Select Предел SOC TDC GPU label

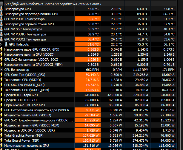click(20, 100)
